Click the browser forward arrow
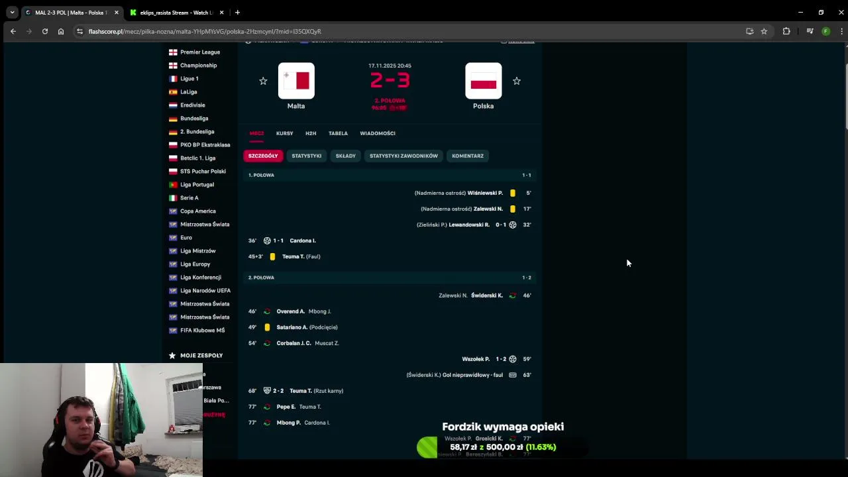 (x=29, y=31)
